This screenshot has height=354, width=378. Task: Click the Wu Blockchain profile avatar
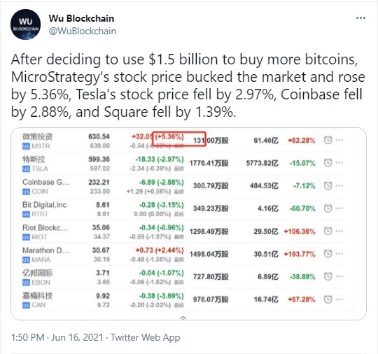point(26,24)
